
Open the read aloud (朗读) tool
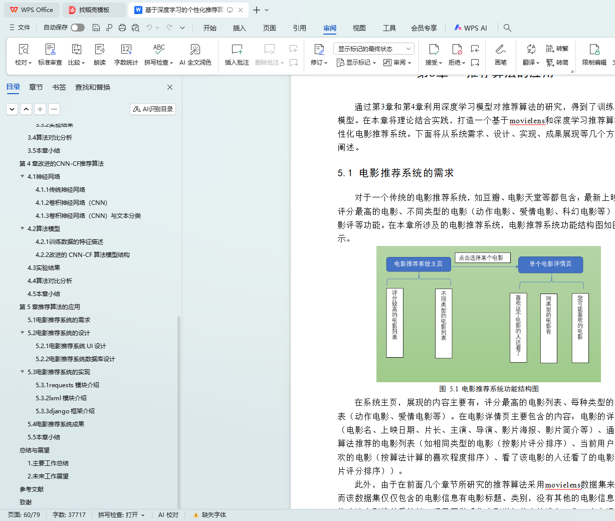click(100, 50)
